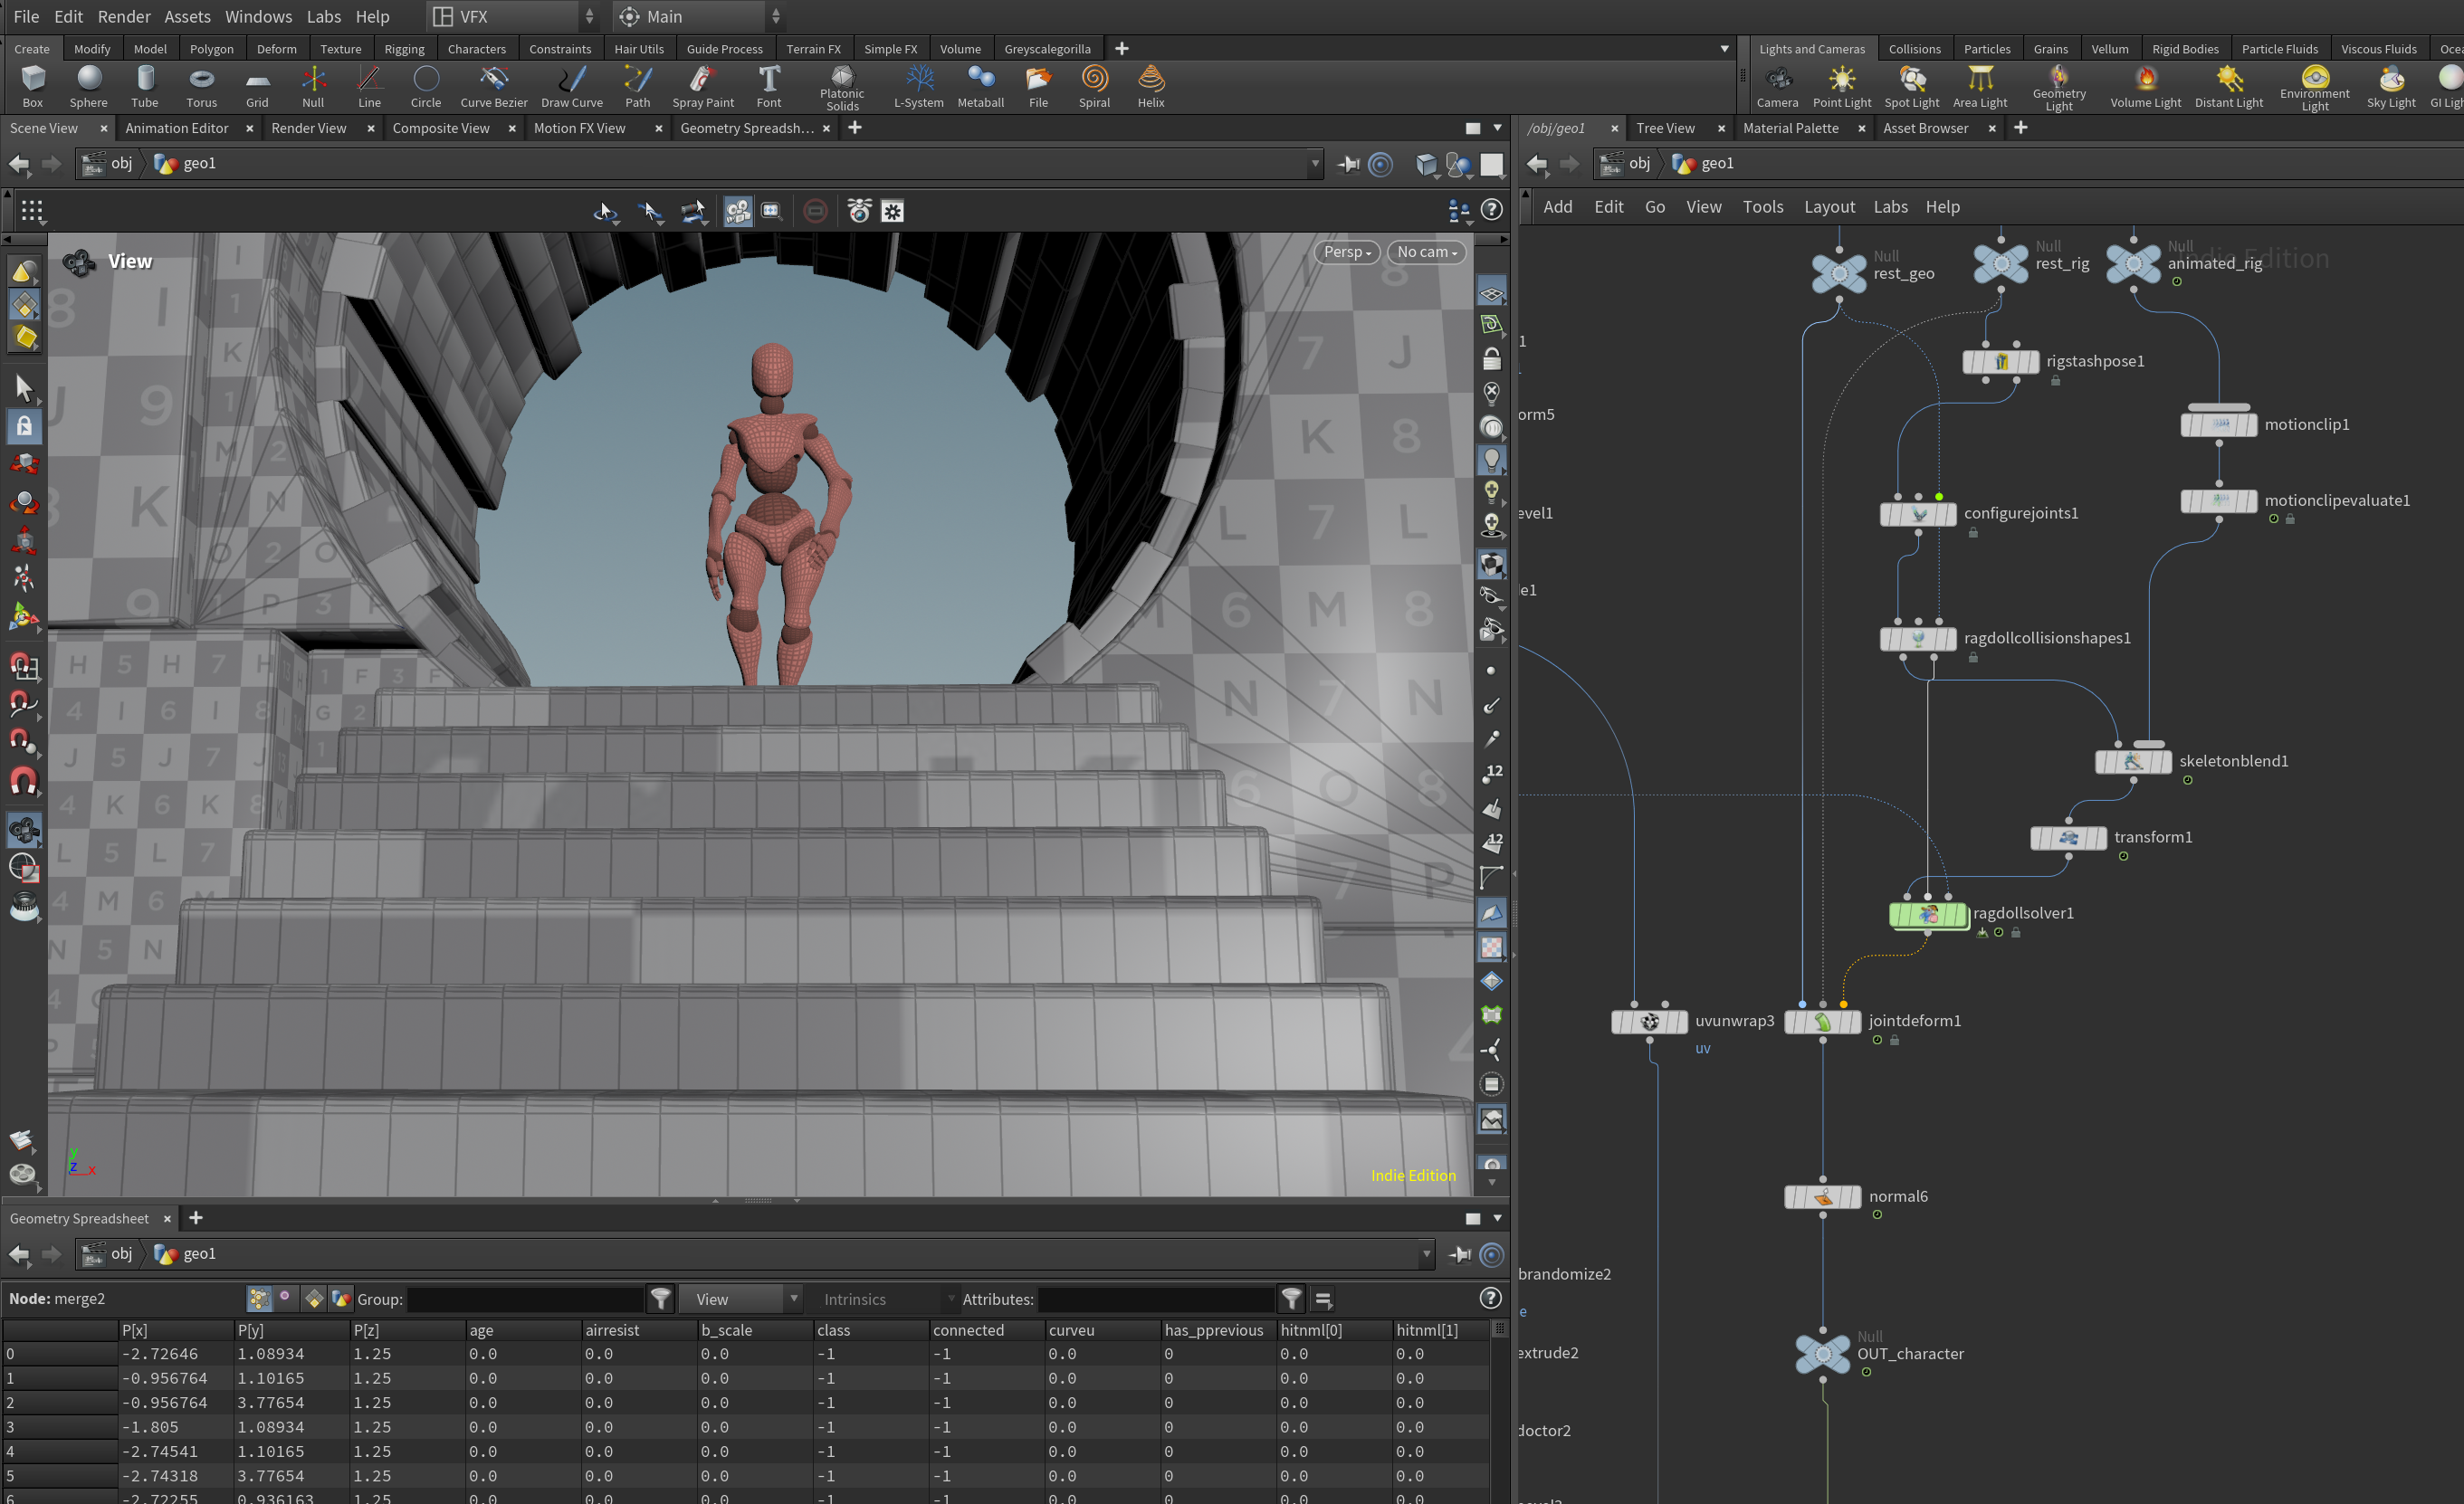Launch the L-System shelf tool
This screenshot has height=1504, width=2464.
click(919, 86)
